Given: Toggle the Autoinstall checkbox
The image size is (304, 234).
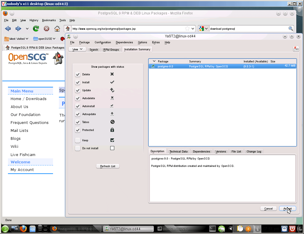Looking at the screenshot, I should point(77,106).
